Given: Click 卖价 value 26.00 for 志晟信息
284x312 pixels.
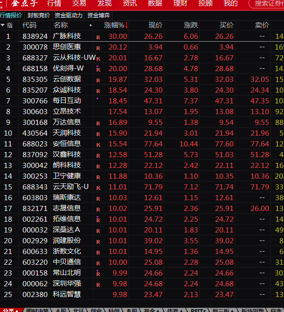Looking at the screenshot, I should coord(260,208).
